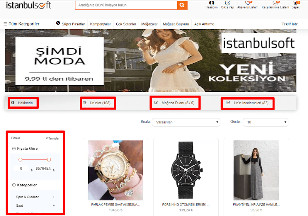Screen dimensions: 308x216
Task: Open the maternity dress product image
Action: click(256, 170)
